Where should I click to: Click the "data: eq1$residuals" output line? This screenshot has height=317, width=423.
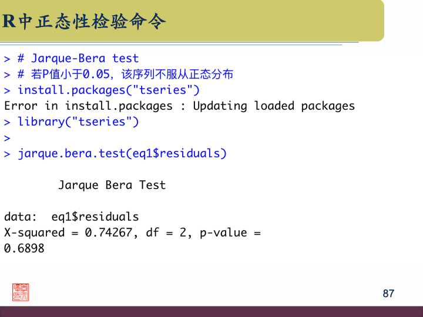click(x=71, y=217)
